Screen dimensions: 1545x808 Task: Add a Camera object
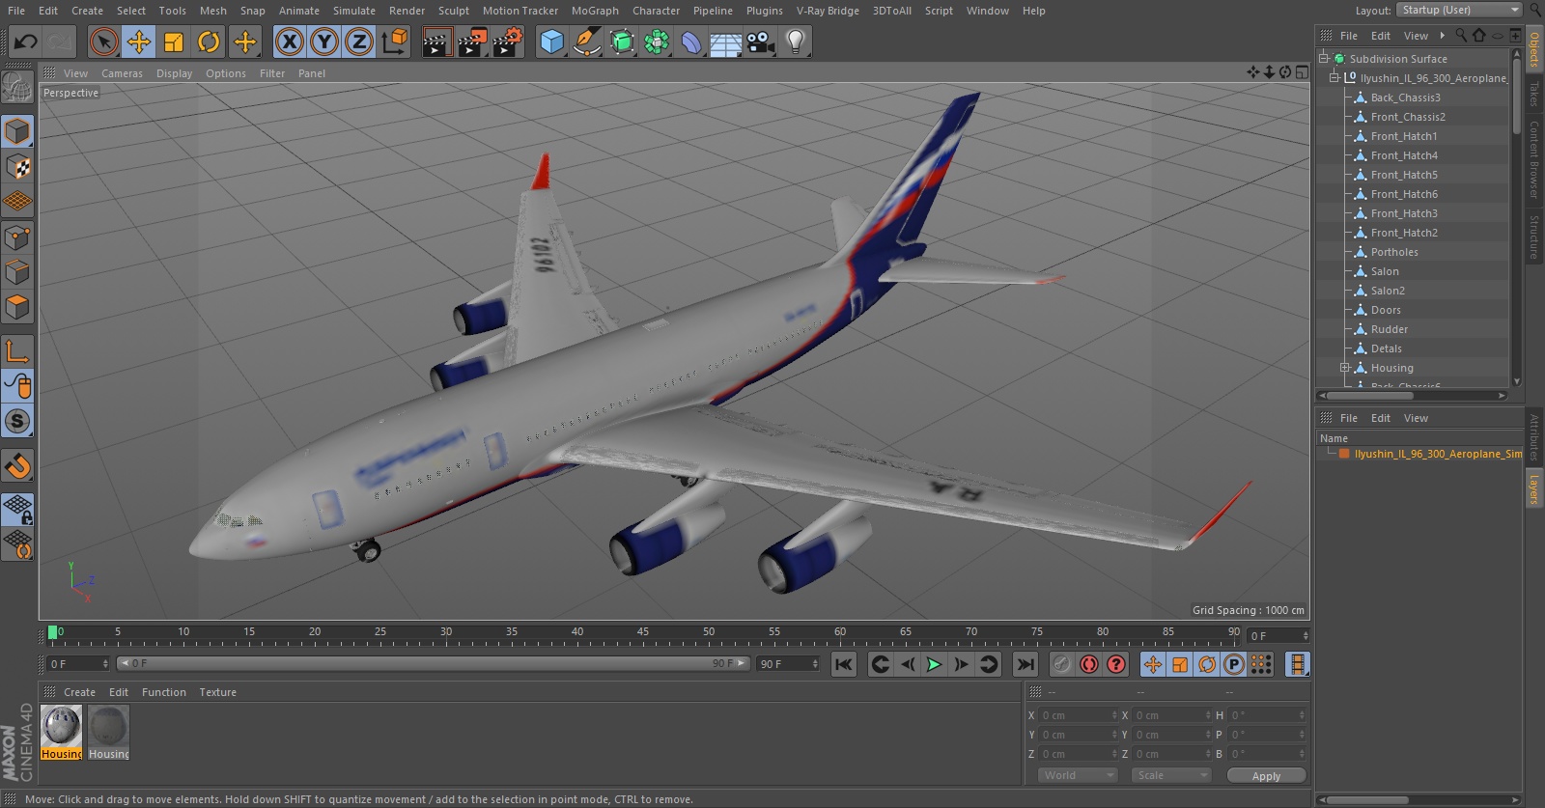tap(761, 42)
